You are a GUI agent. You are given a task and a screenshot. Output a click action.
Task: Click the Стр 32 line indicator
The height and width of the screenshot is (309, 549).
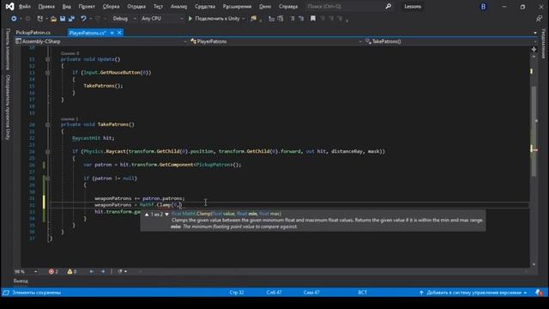click(237, 293)
